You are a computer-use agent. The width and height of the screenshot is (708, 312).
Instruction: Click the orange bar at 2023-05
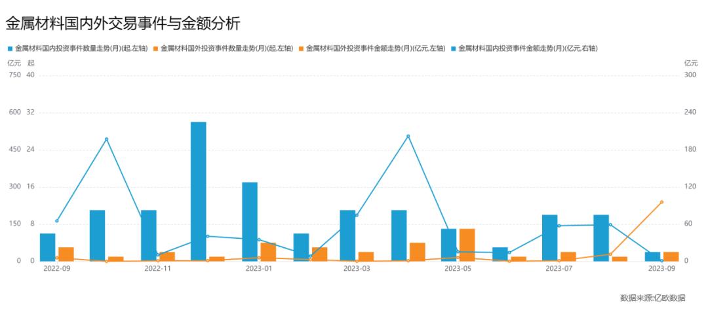coord(467,245)
